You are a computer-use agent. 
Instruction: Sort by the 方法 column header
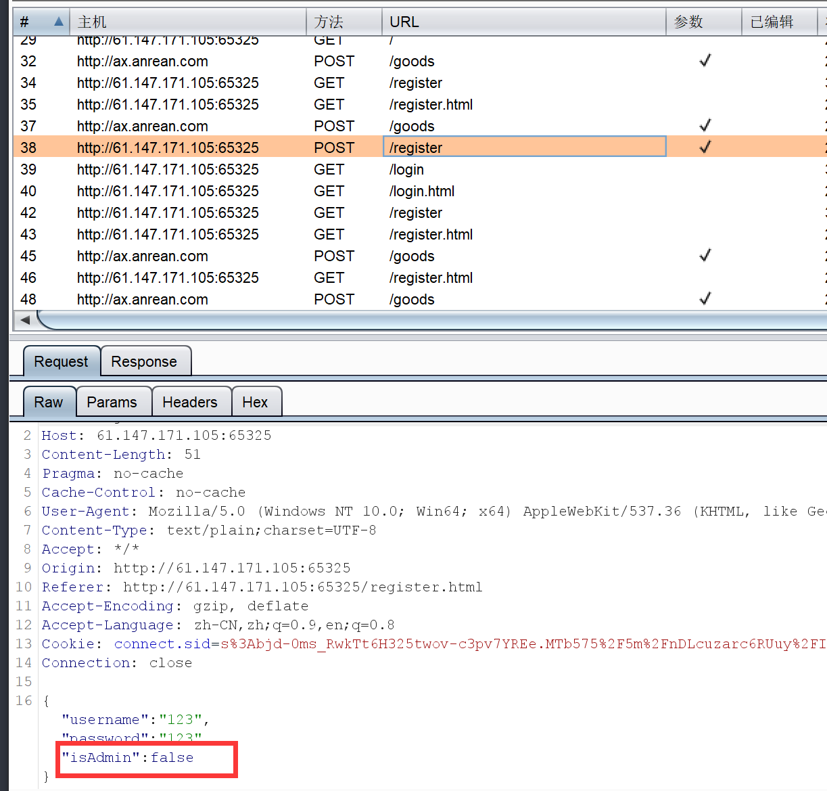(329, 22)
